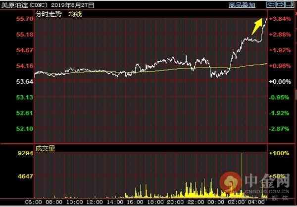The image size is (297, 207).
Task: Click time axis label 16:00
Action: click(135, 202)
